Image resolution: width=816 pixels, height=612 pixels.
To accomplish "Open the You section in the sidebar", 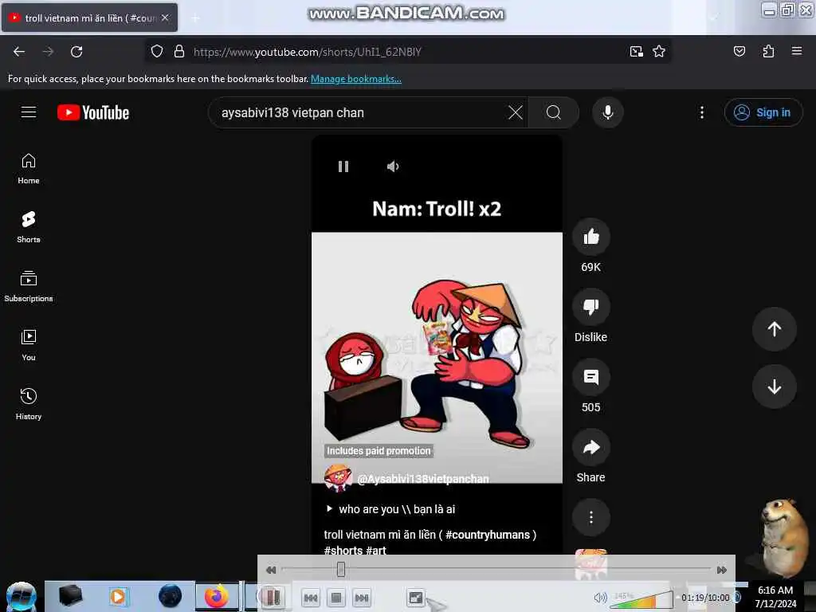I will [29, 345].
